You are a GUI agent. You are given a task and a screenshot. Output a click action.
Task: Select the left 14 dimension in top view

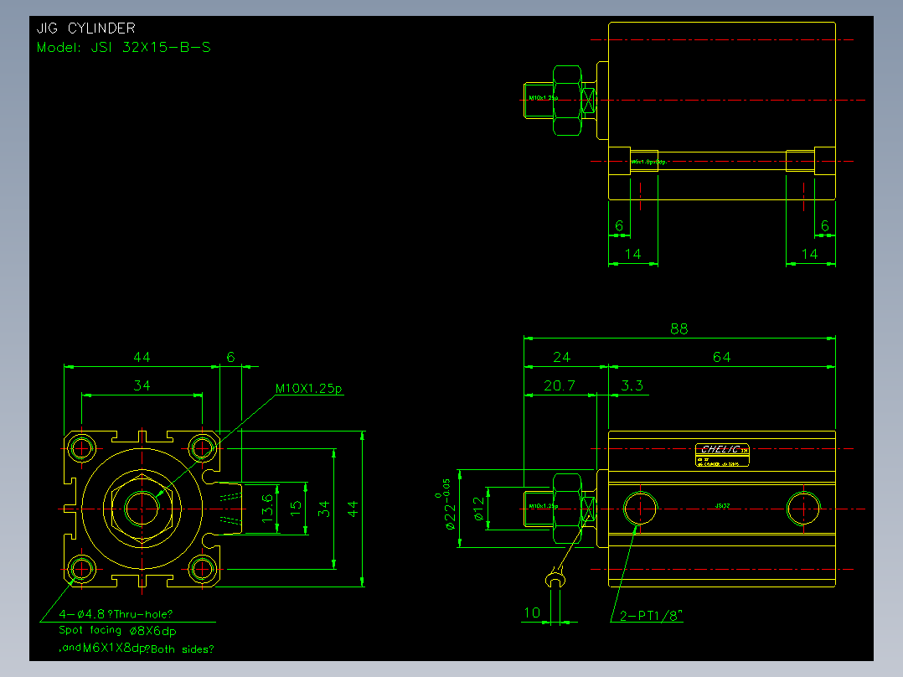633,254
